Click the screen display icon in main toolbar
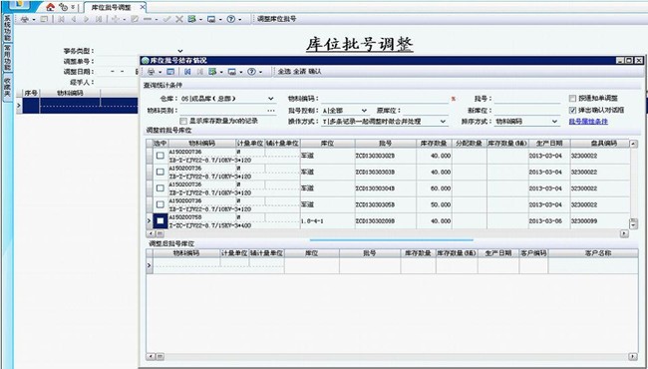This screenshot has width=648, height=369. click(211, 19)
